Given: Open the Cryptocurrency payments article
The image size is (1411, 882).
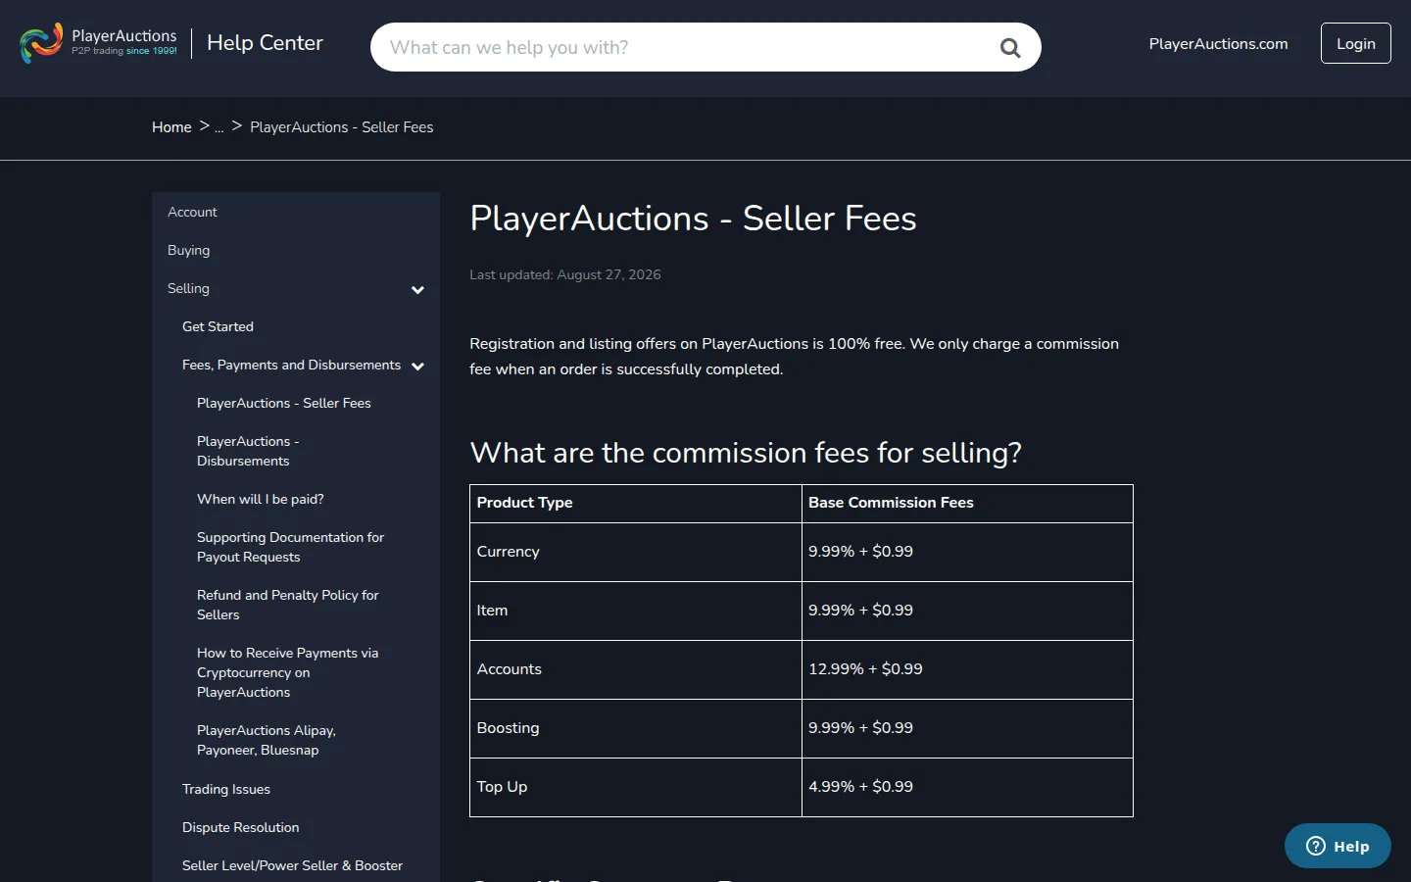Looking at the screenshot, I should pyautogui.click(x=287, y=672).
